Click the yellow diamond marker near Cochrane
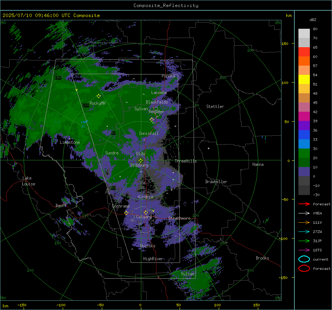Viewport: 332px width, 310px height. (x=126, y=213)
